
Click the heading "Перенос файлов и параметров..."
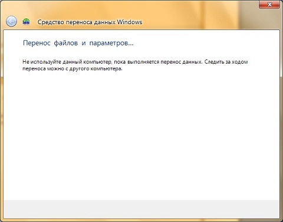click(78, 43)
